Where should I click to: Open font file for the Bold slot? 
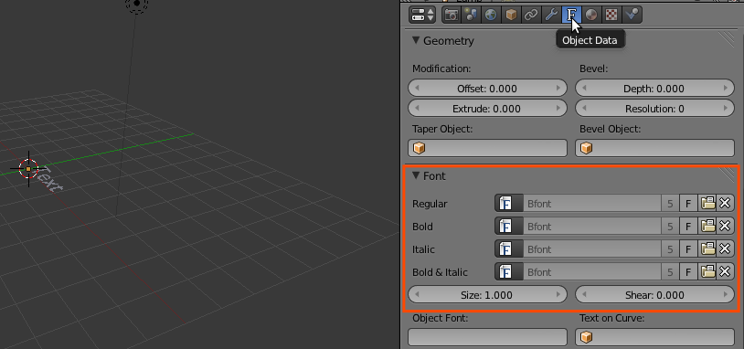pyautogui.click(x=707, y=227)
